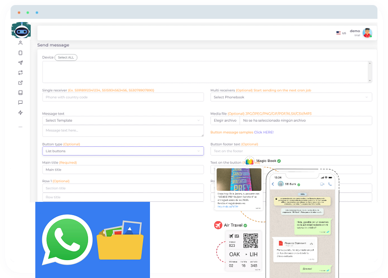Click the external link sidebar icon
Viewport: 388px width, 278px height.
(x=21, y=83)
